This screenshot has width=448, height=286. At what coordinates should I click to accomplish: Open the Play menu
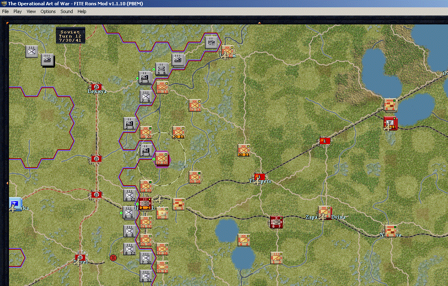pos(18,11)
